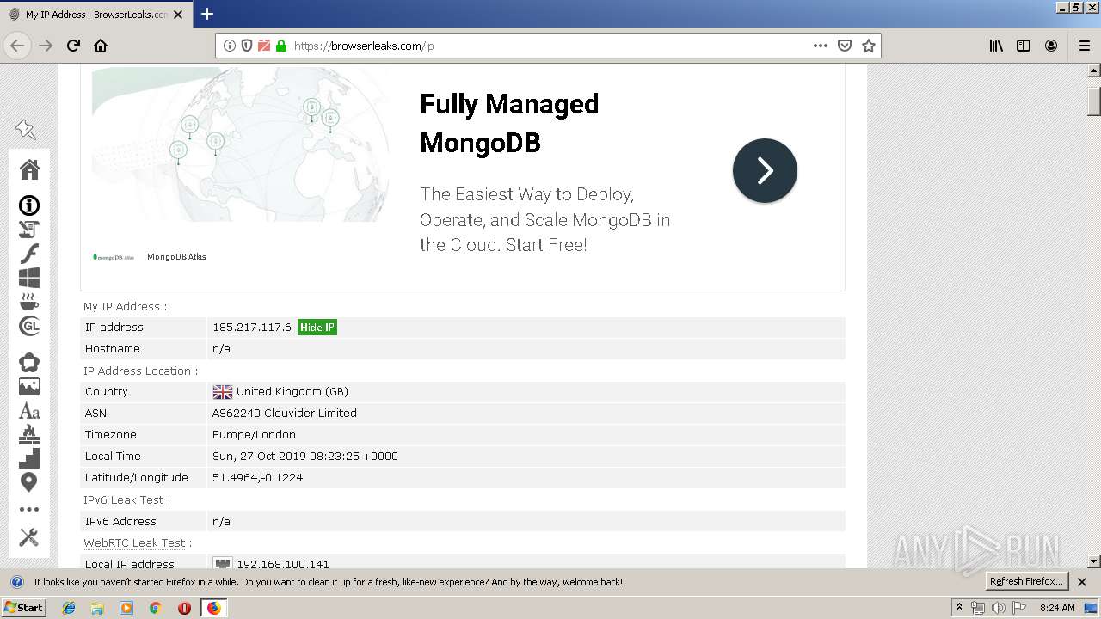This screenshot has width=1101, height=619.
Task: Open the Firefox Account icon
Action: click(1051, 46)
